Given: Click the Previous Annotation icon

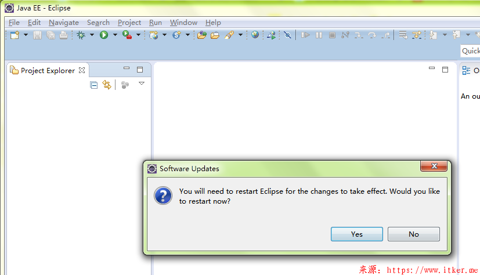Looking at the screenshot, I should click(456, 35).
